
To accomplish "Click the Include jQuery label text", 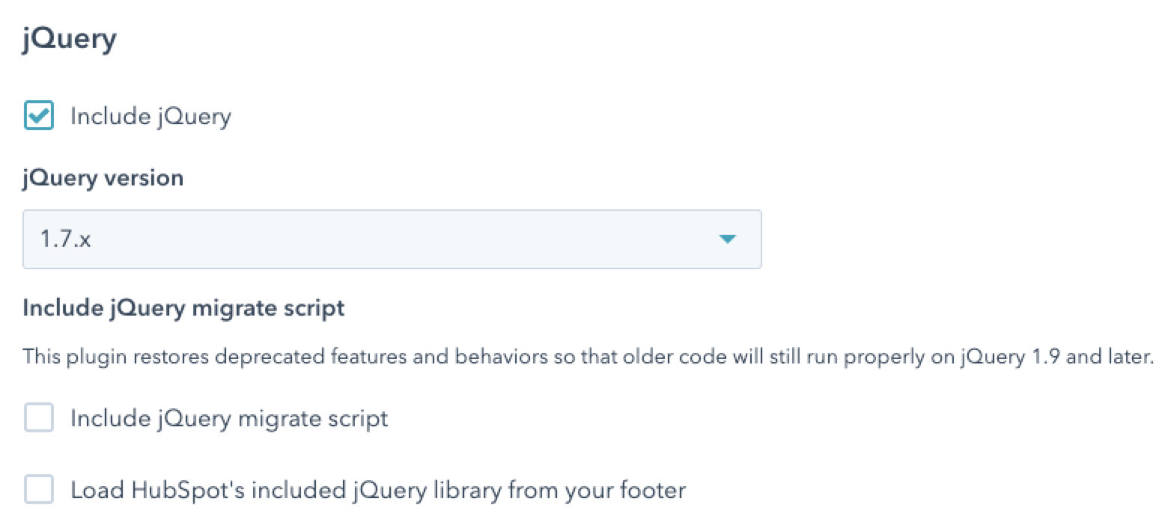I will pyautogui.click(x=149, y=116).
